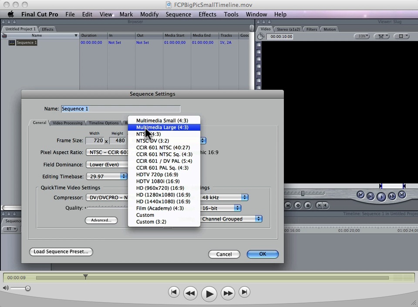Play the QuickTime movie
The width and height of the screenshot is (418, 307).
[x=209, y=294]
